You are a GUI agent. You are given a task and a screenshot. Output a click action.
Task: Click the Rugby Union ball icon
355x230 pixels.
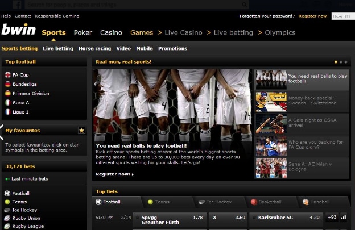pyautogui.click(x=7, y=218)
